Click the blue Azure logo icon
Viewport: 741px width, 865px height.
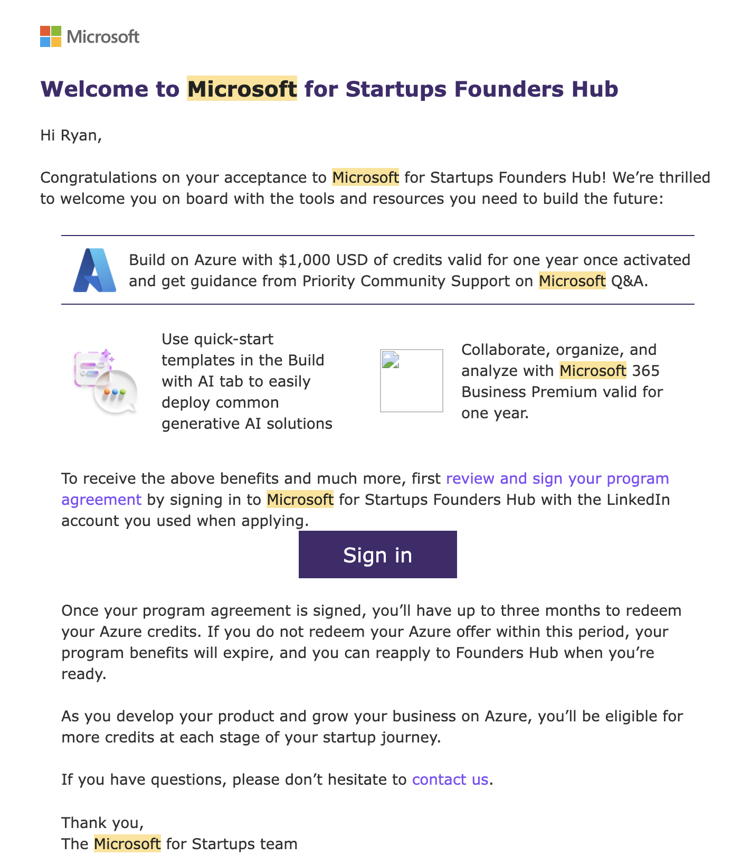[94, 270]
